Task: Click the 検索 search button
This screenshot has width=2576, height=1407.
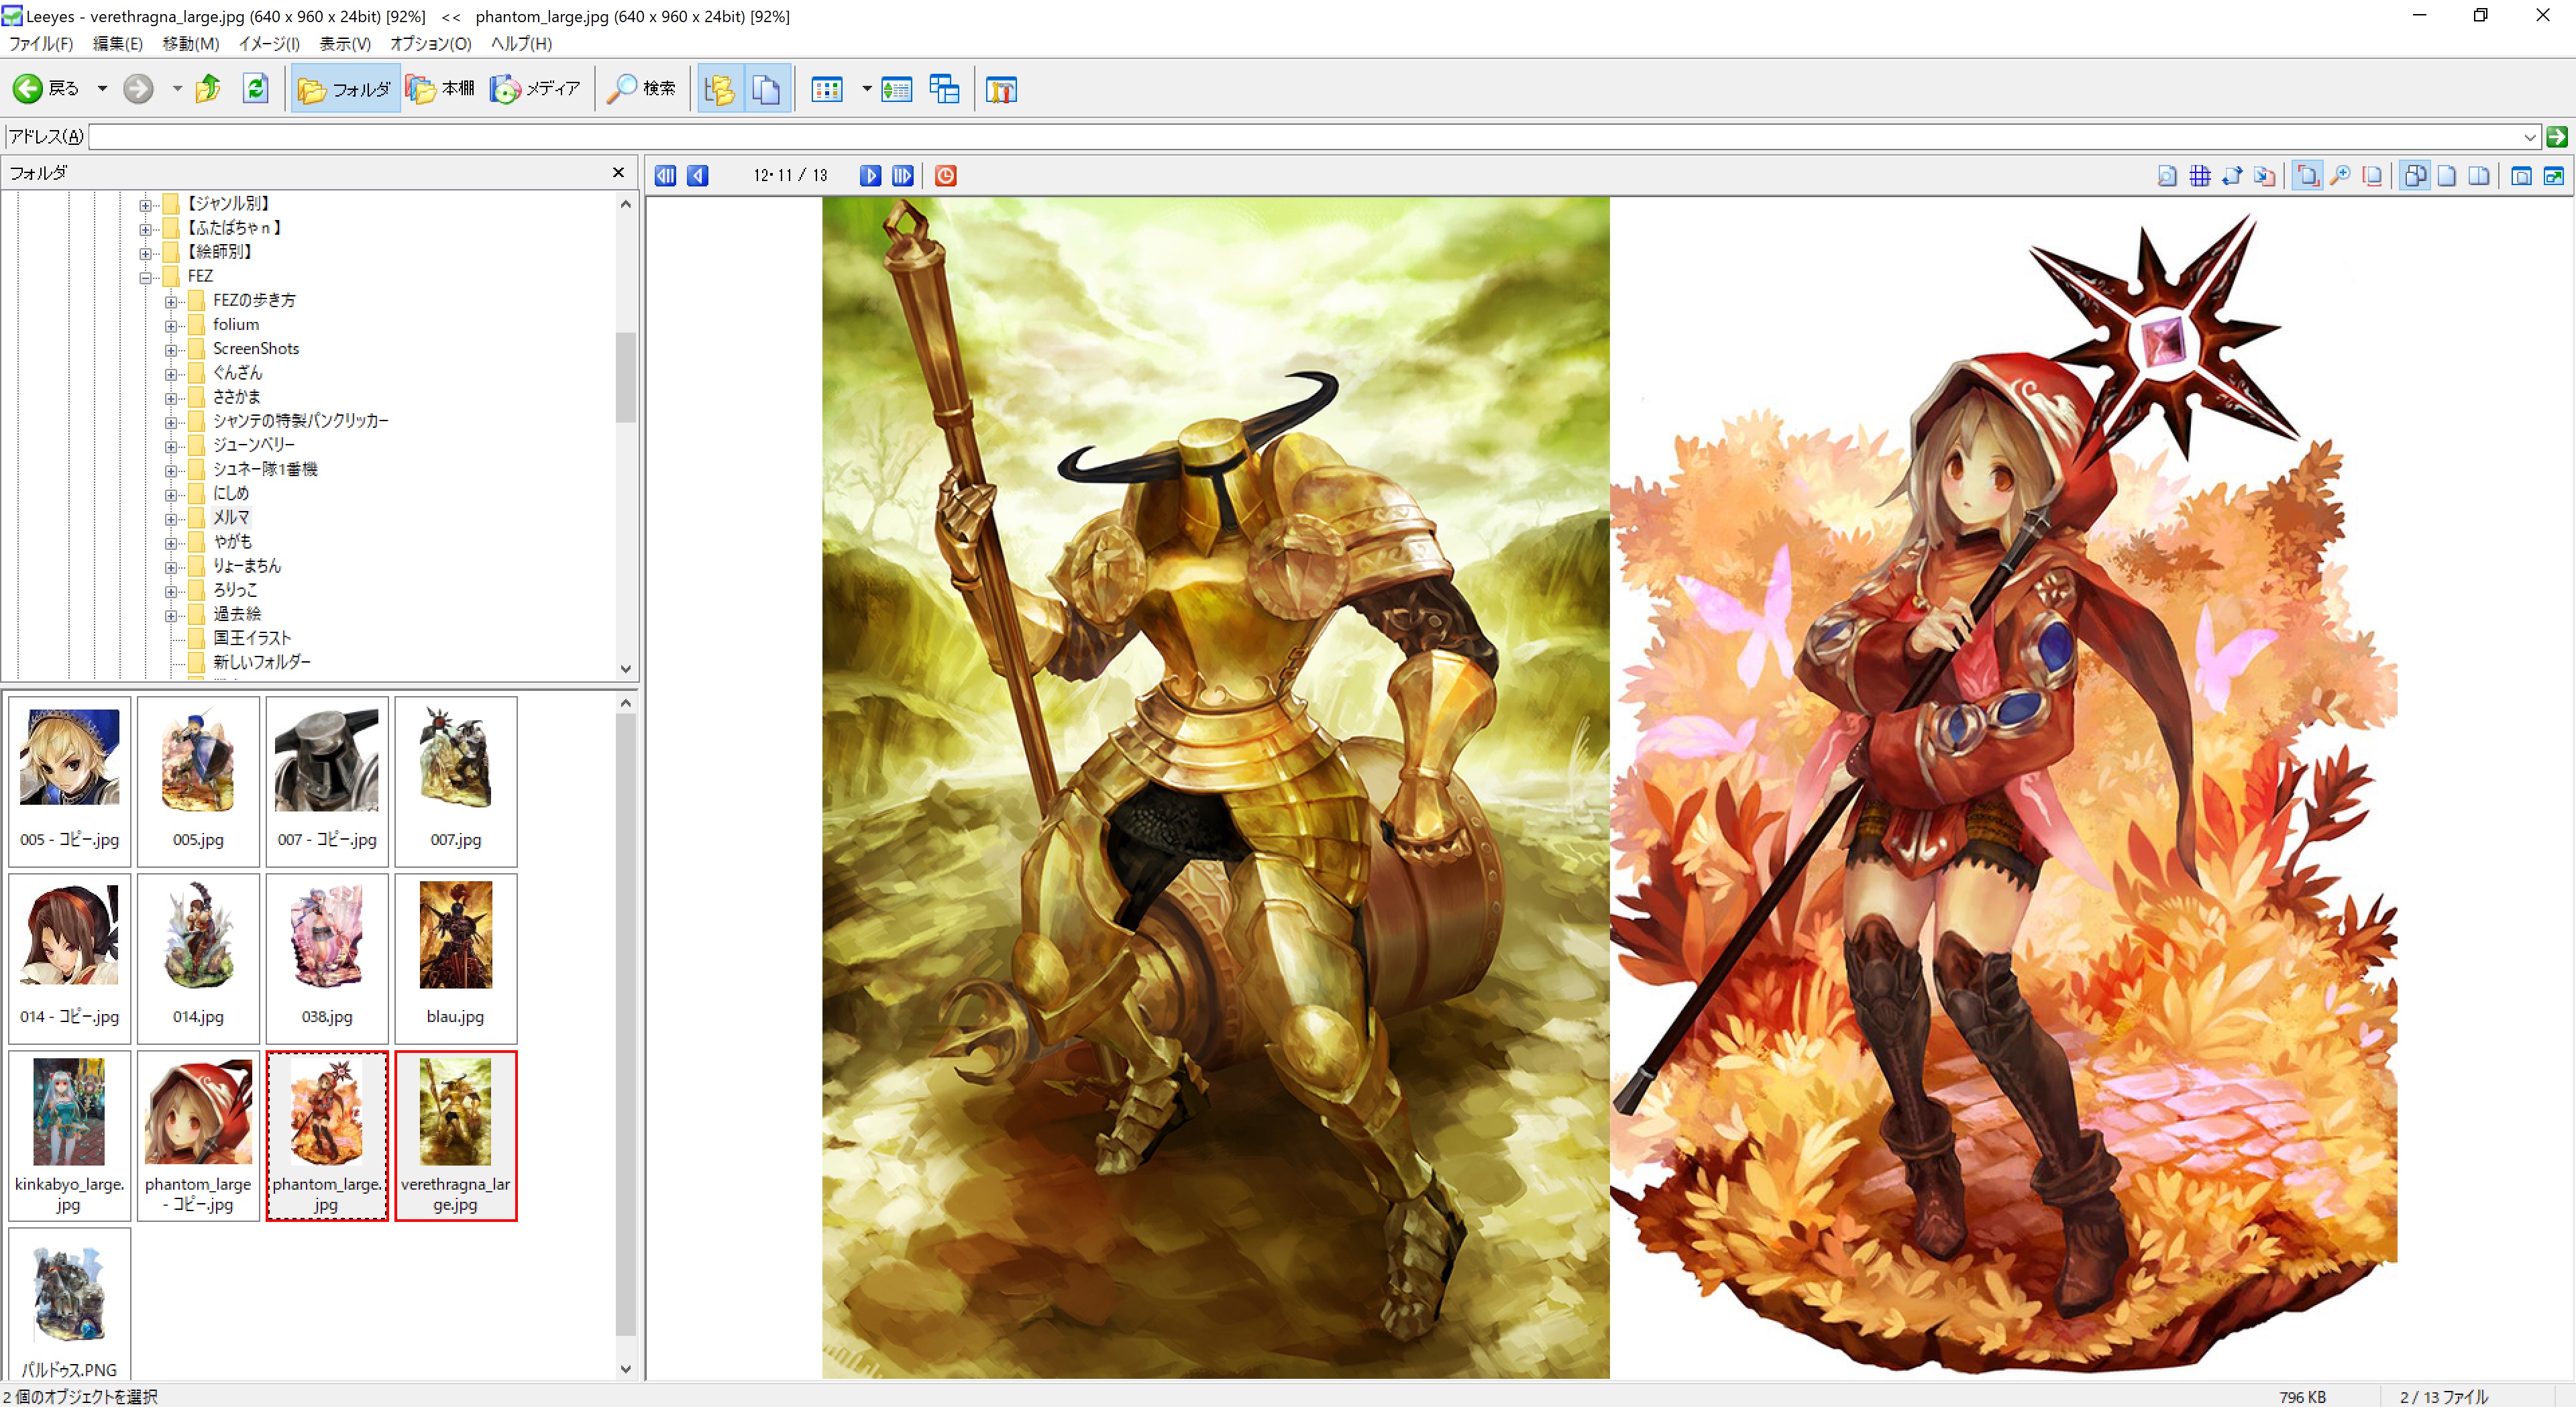Action: coord(642,89)
